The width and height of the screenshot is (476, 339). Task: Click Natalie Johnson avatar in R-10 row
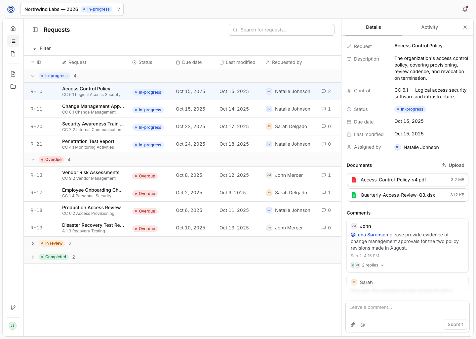[269, 91]
